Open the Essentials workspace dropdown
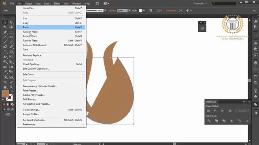The height and width of the screenshot is (145, 259). coord(200,4)
